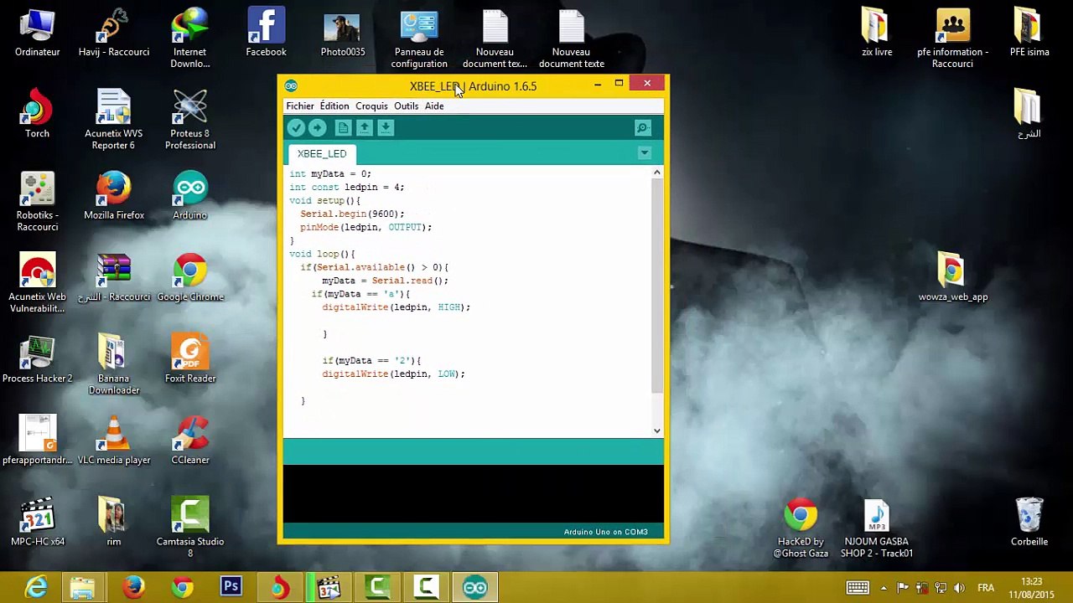Click the Arduino window title bar icon
This screenshot has width=1073, height=603.
click(x=291, y=86)
